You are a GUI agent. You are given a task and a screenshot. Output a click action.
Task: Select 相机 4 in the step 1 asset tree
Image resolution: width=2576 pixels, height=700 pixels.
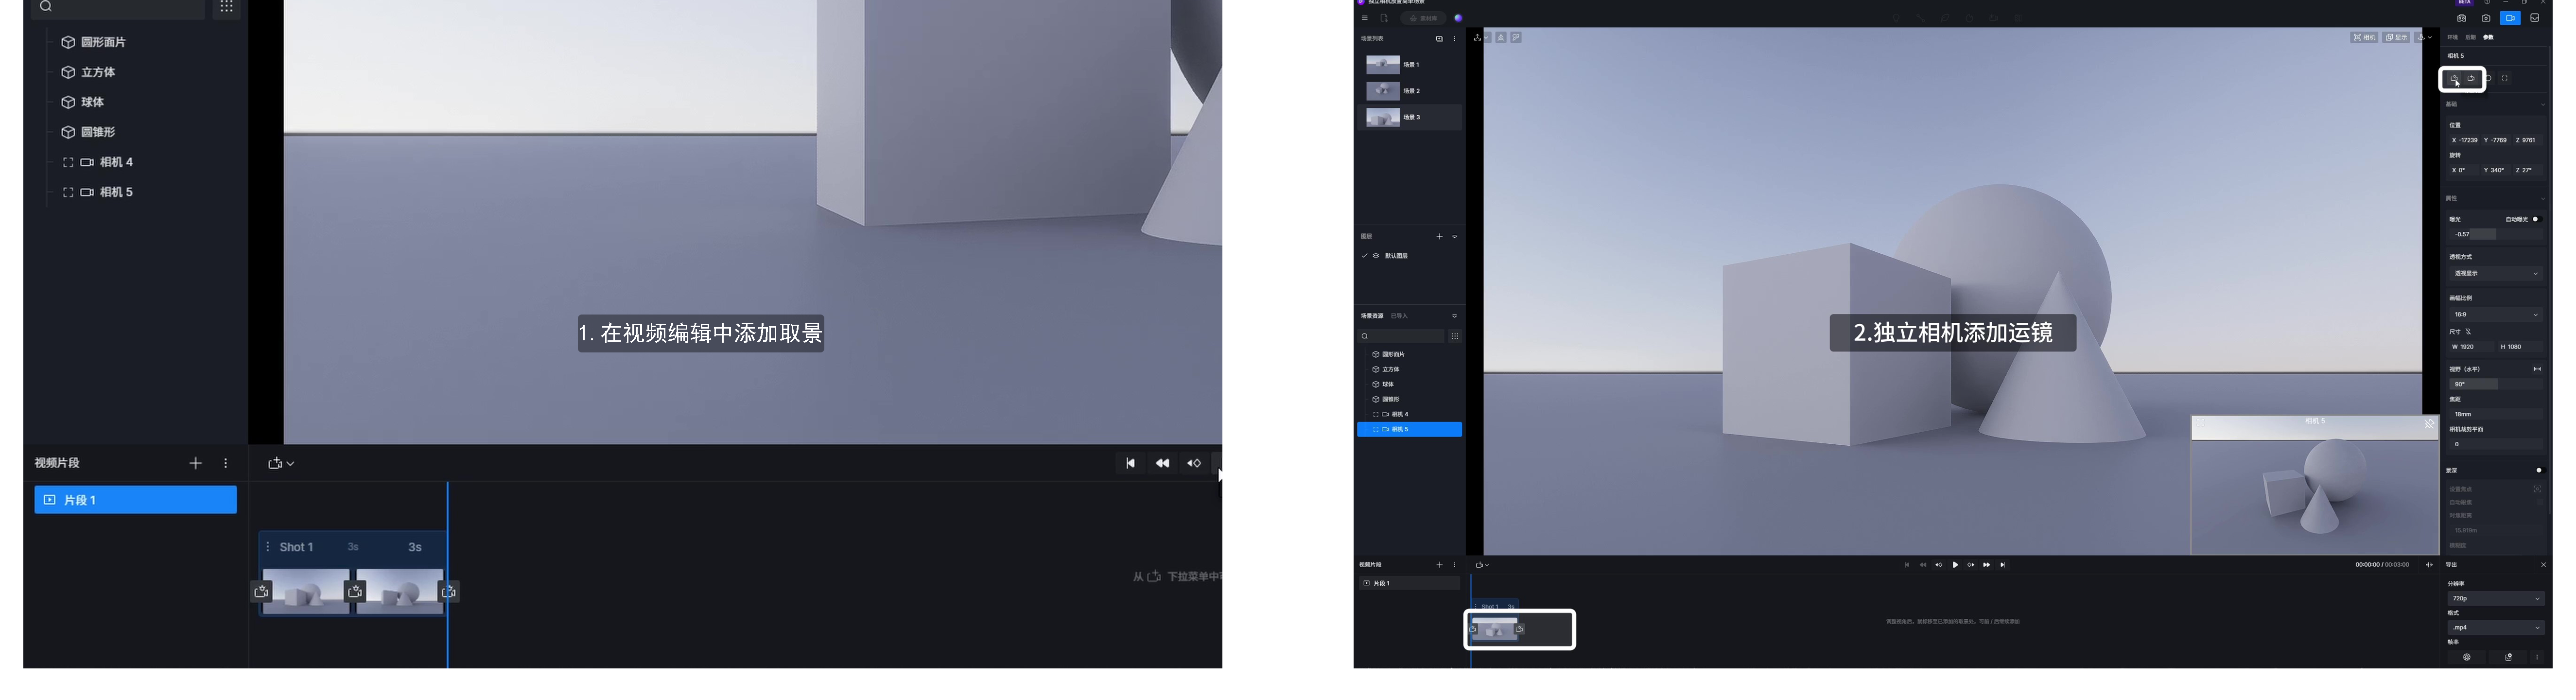98,162
